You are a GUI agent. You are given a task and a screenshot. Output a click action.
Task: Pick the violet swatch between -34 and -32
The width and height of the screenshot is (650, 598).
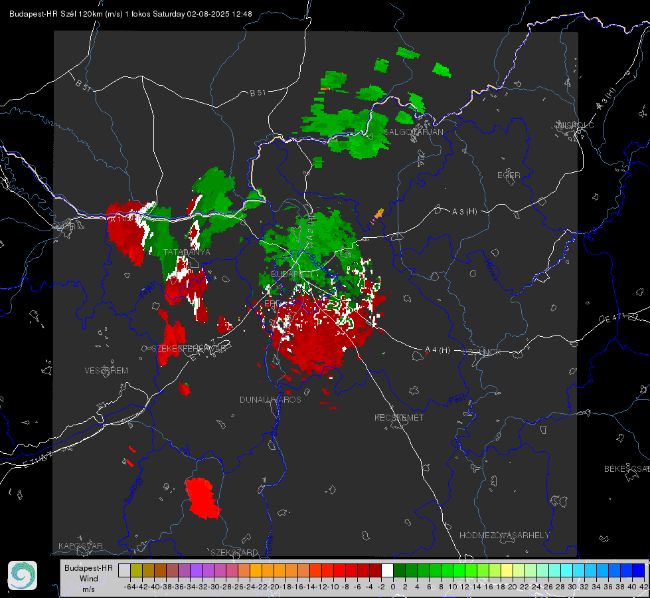pos(196,571)
